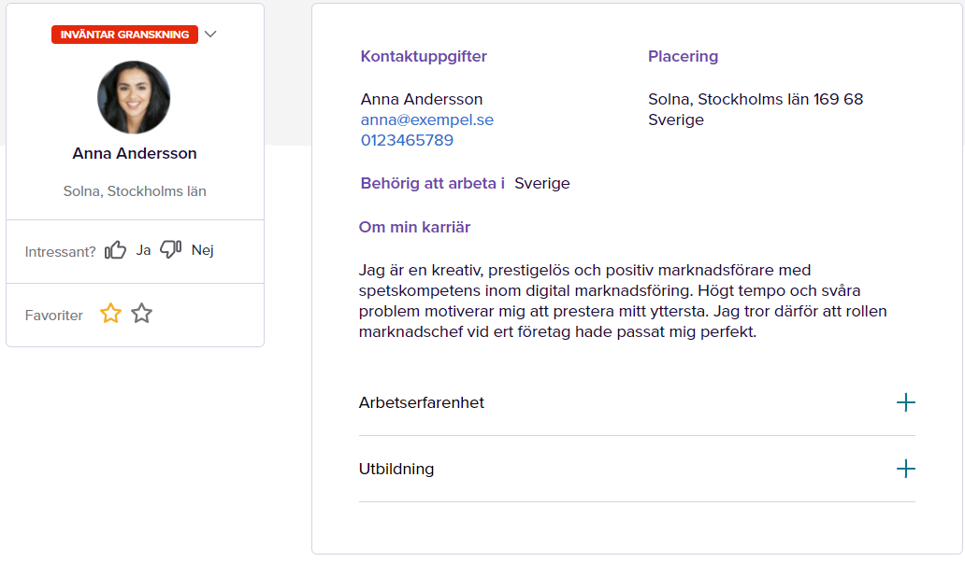Screen dimensions: 965x562
Task: Mark candidate not interesting with Nej
Action: 203,250
